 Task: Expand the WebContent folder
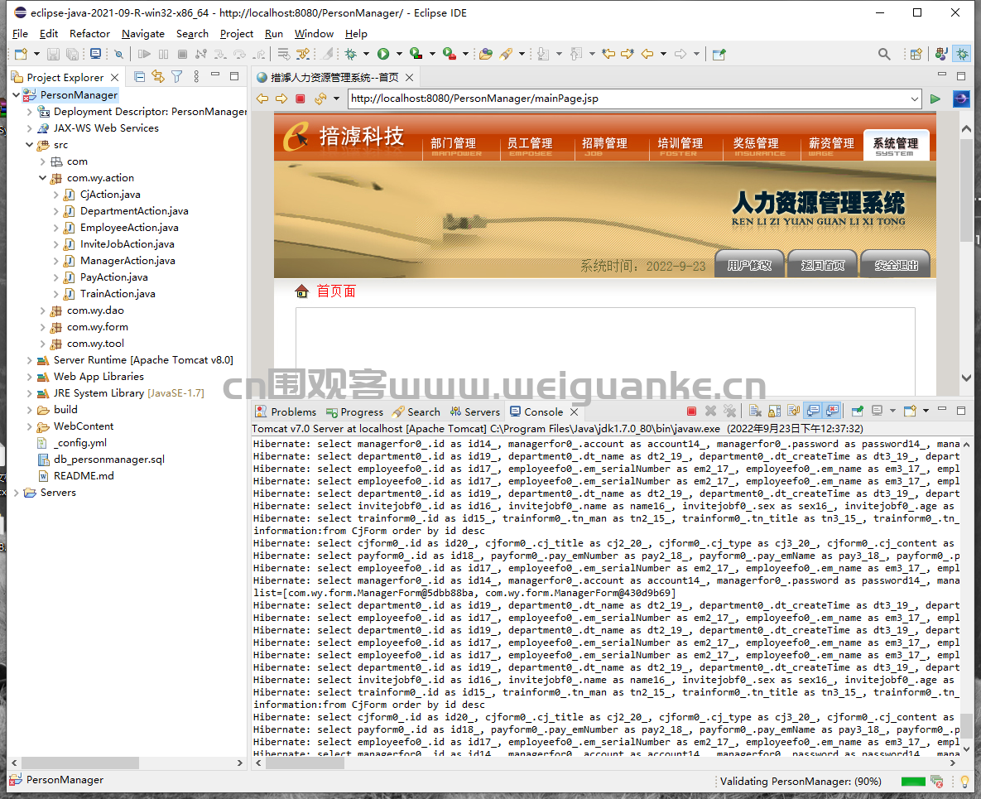tap(30, 426)
